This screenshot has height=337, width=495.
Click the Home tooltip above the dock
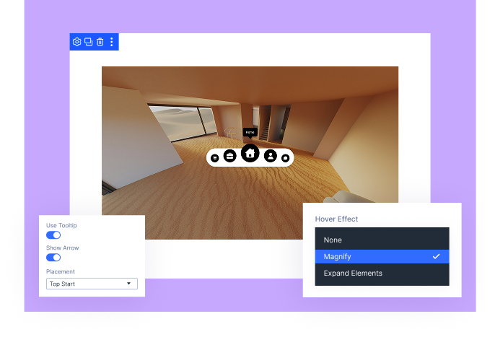coord(250,132)
